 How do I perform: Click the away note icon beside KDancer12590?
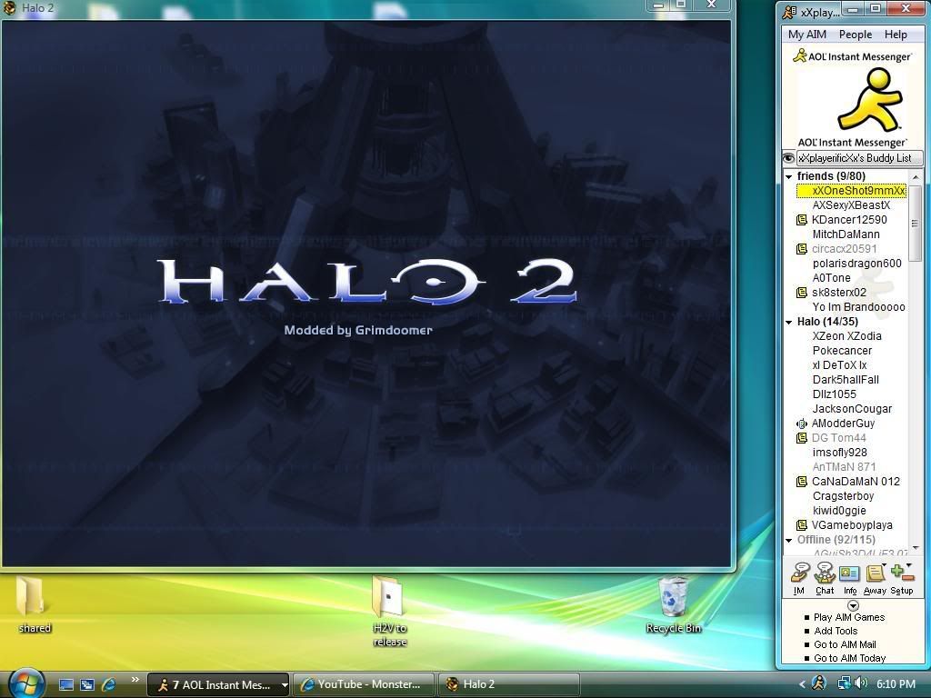pos(802,220)
